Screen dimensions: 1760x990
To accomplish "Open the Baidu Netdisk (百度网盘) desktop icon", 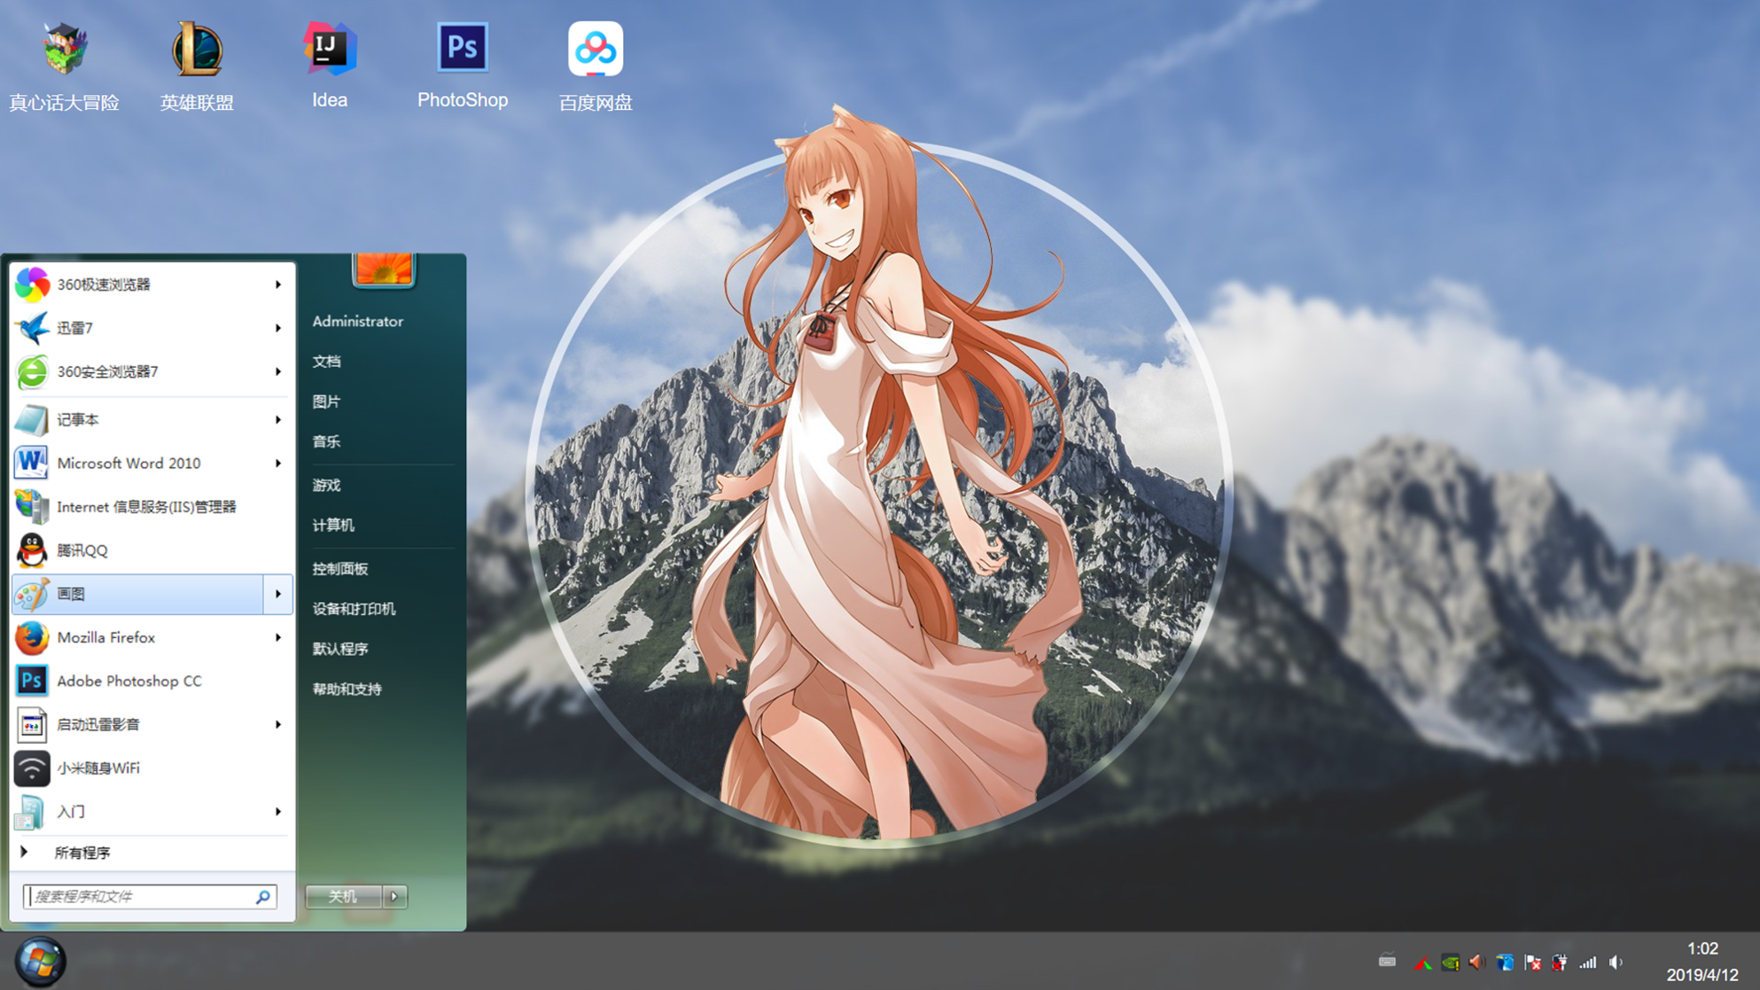I will click(x=595, y=51).
